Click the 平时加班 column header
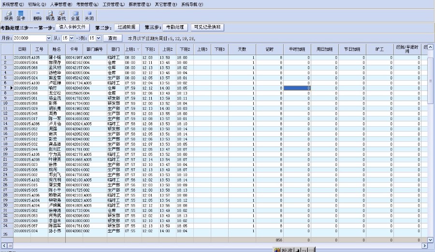Viewport: 435px width, 252px height. 297,49
